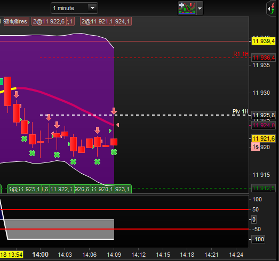Click the -100 indicator value label
This screenshot has width=279, height=261.
258,239
